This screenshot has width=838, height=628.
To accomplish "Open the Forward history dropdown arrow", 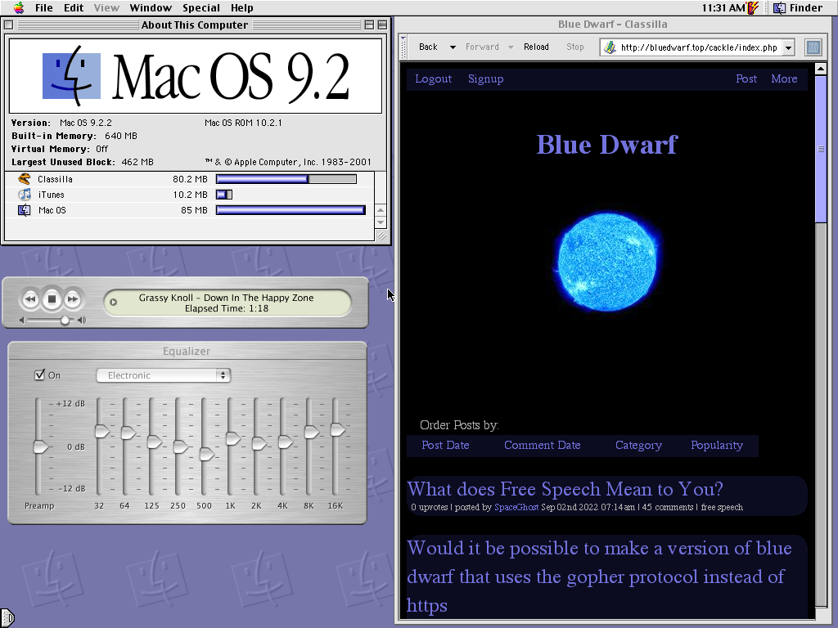I will (511, 47).
